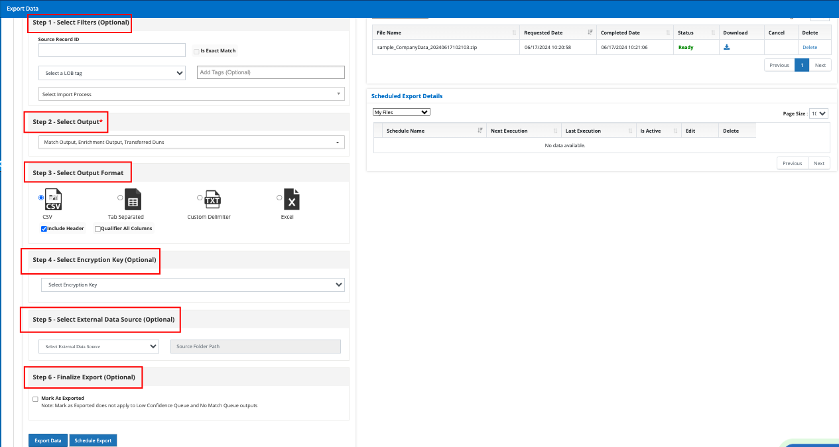Go to page 1 of export files
This screenshot has width=839, height=447.
(x=802, y=65)
